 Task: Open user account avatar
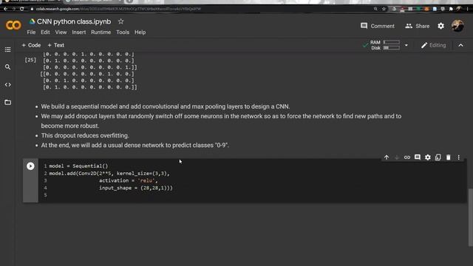457,26
